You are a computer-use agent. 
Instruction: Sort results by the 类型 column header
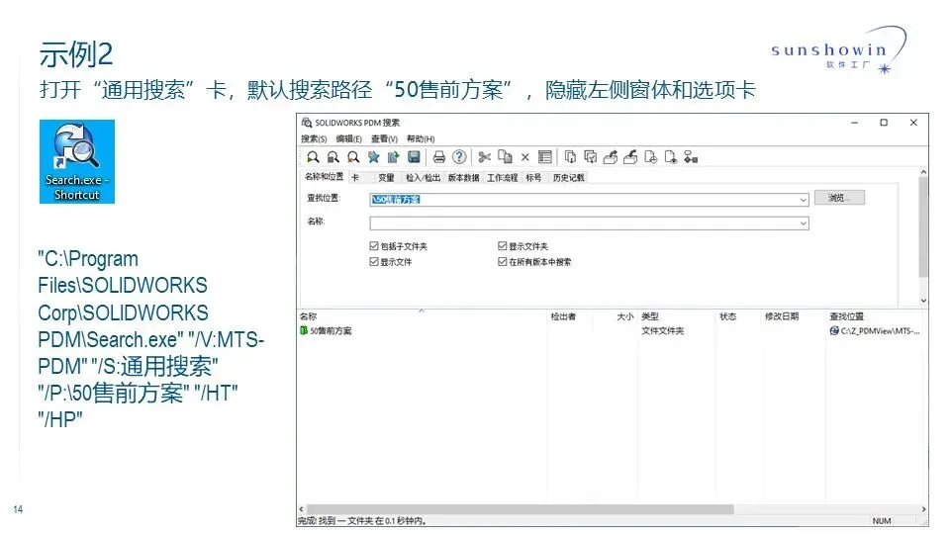pyautogui.click(x=676, y=316)
